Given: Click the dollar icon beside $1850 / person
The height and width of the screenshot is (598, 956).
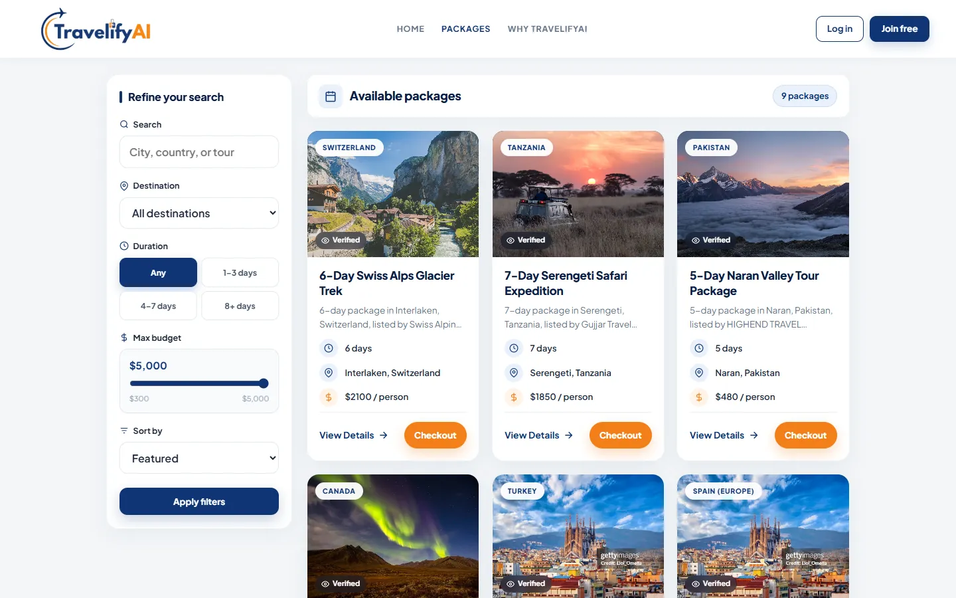Looking at the screenshot, I should click(x=514, y=397).
